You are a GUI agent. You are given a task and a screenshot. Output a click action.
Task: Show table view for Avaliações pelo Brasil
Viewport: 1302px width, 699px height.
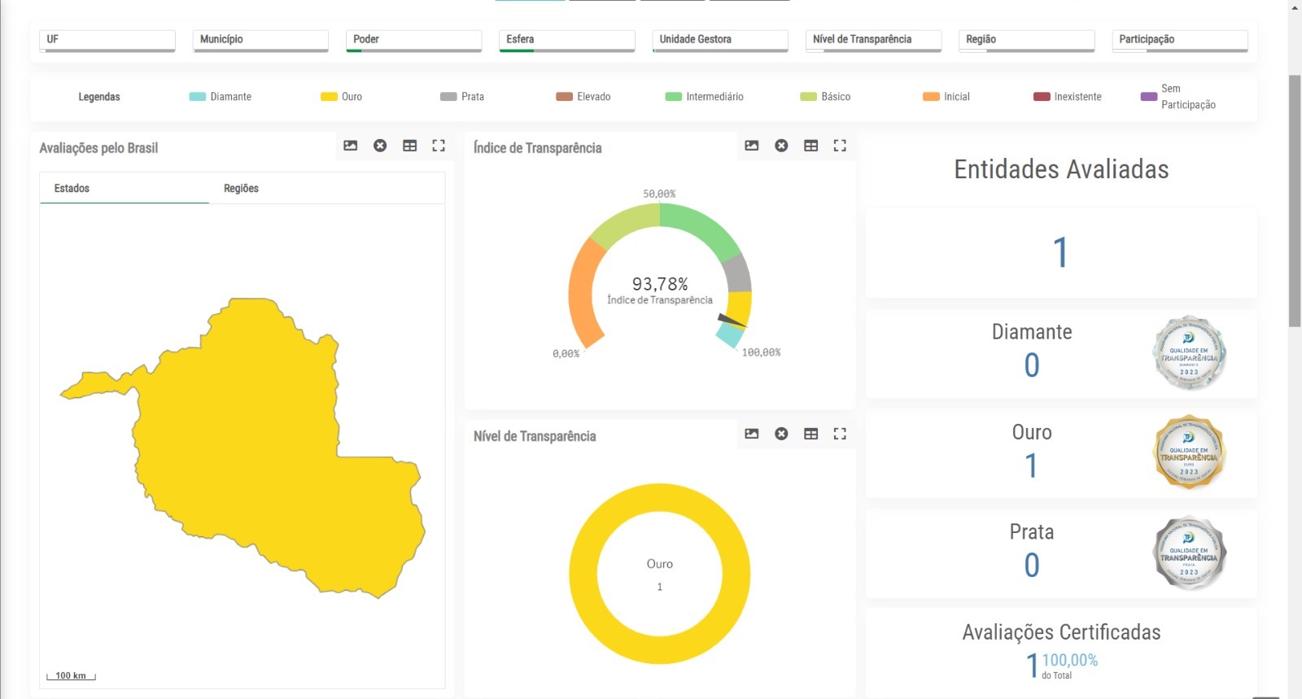409,146
